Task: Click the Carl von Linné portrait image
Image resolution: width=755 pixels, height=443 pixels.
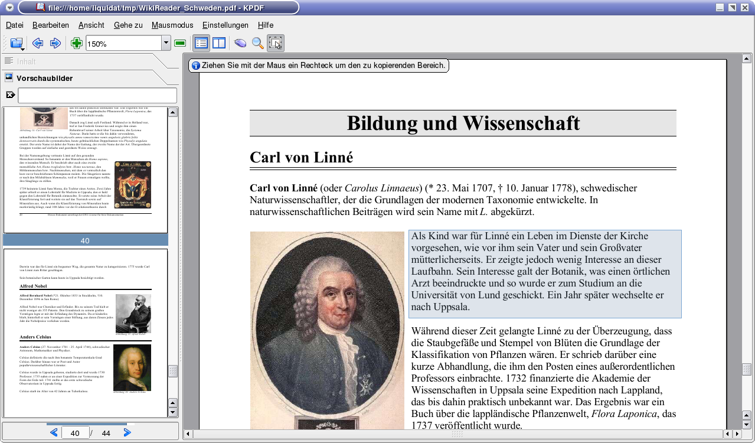Action: tap(327, 331)
